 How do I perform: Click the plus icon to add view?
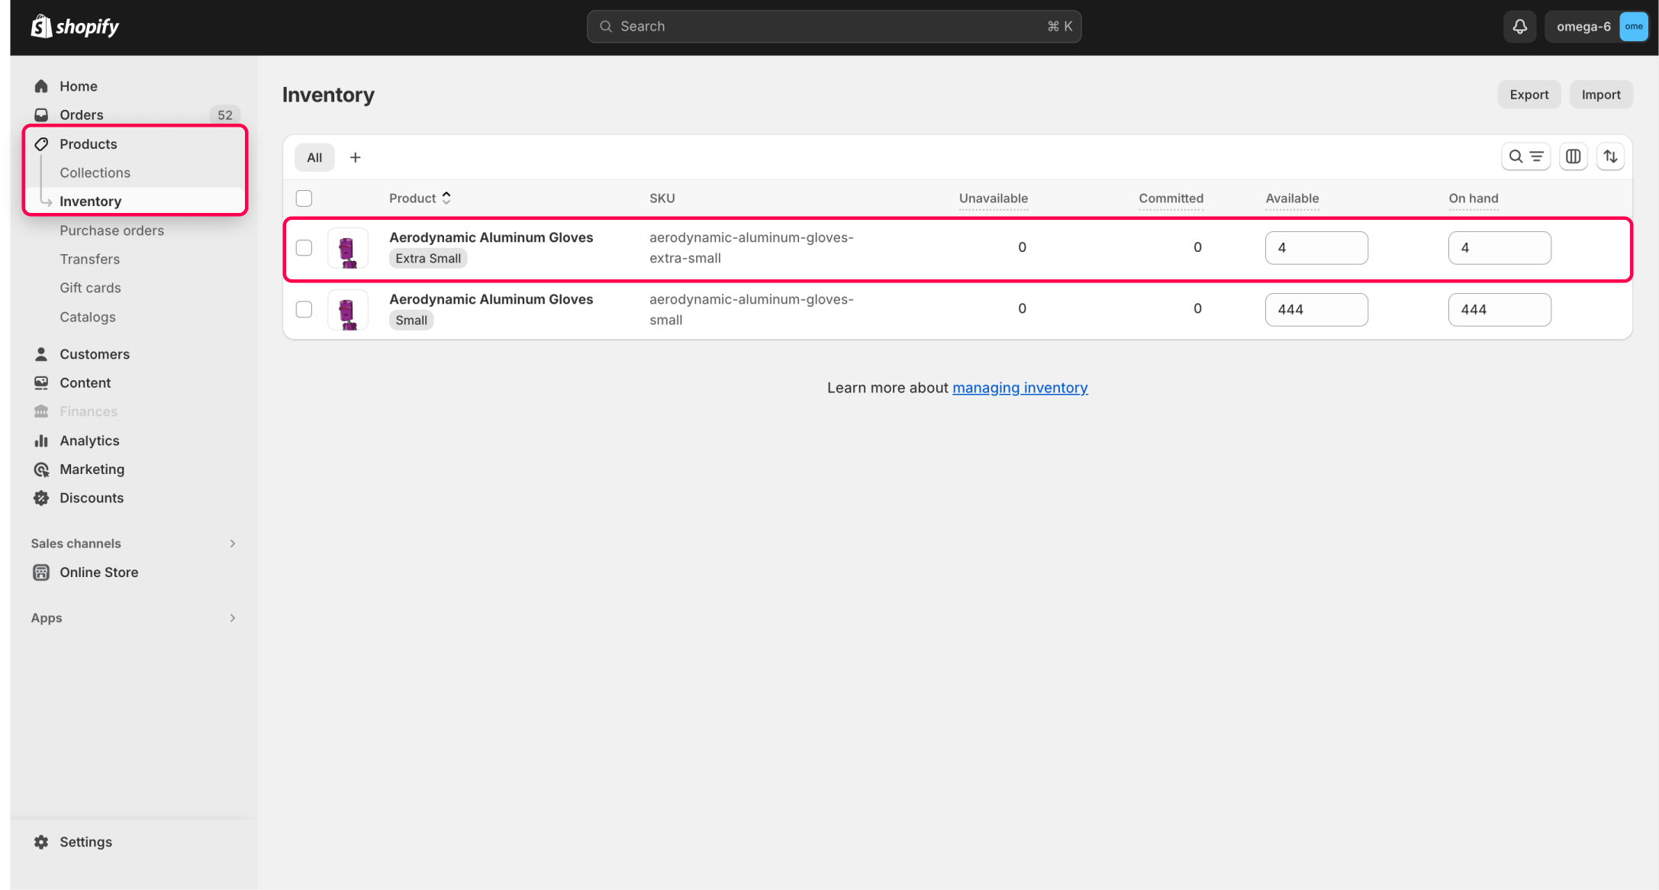(x=355, y=157)
